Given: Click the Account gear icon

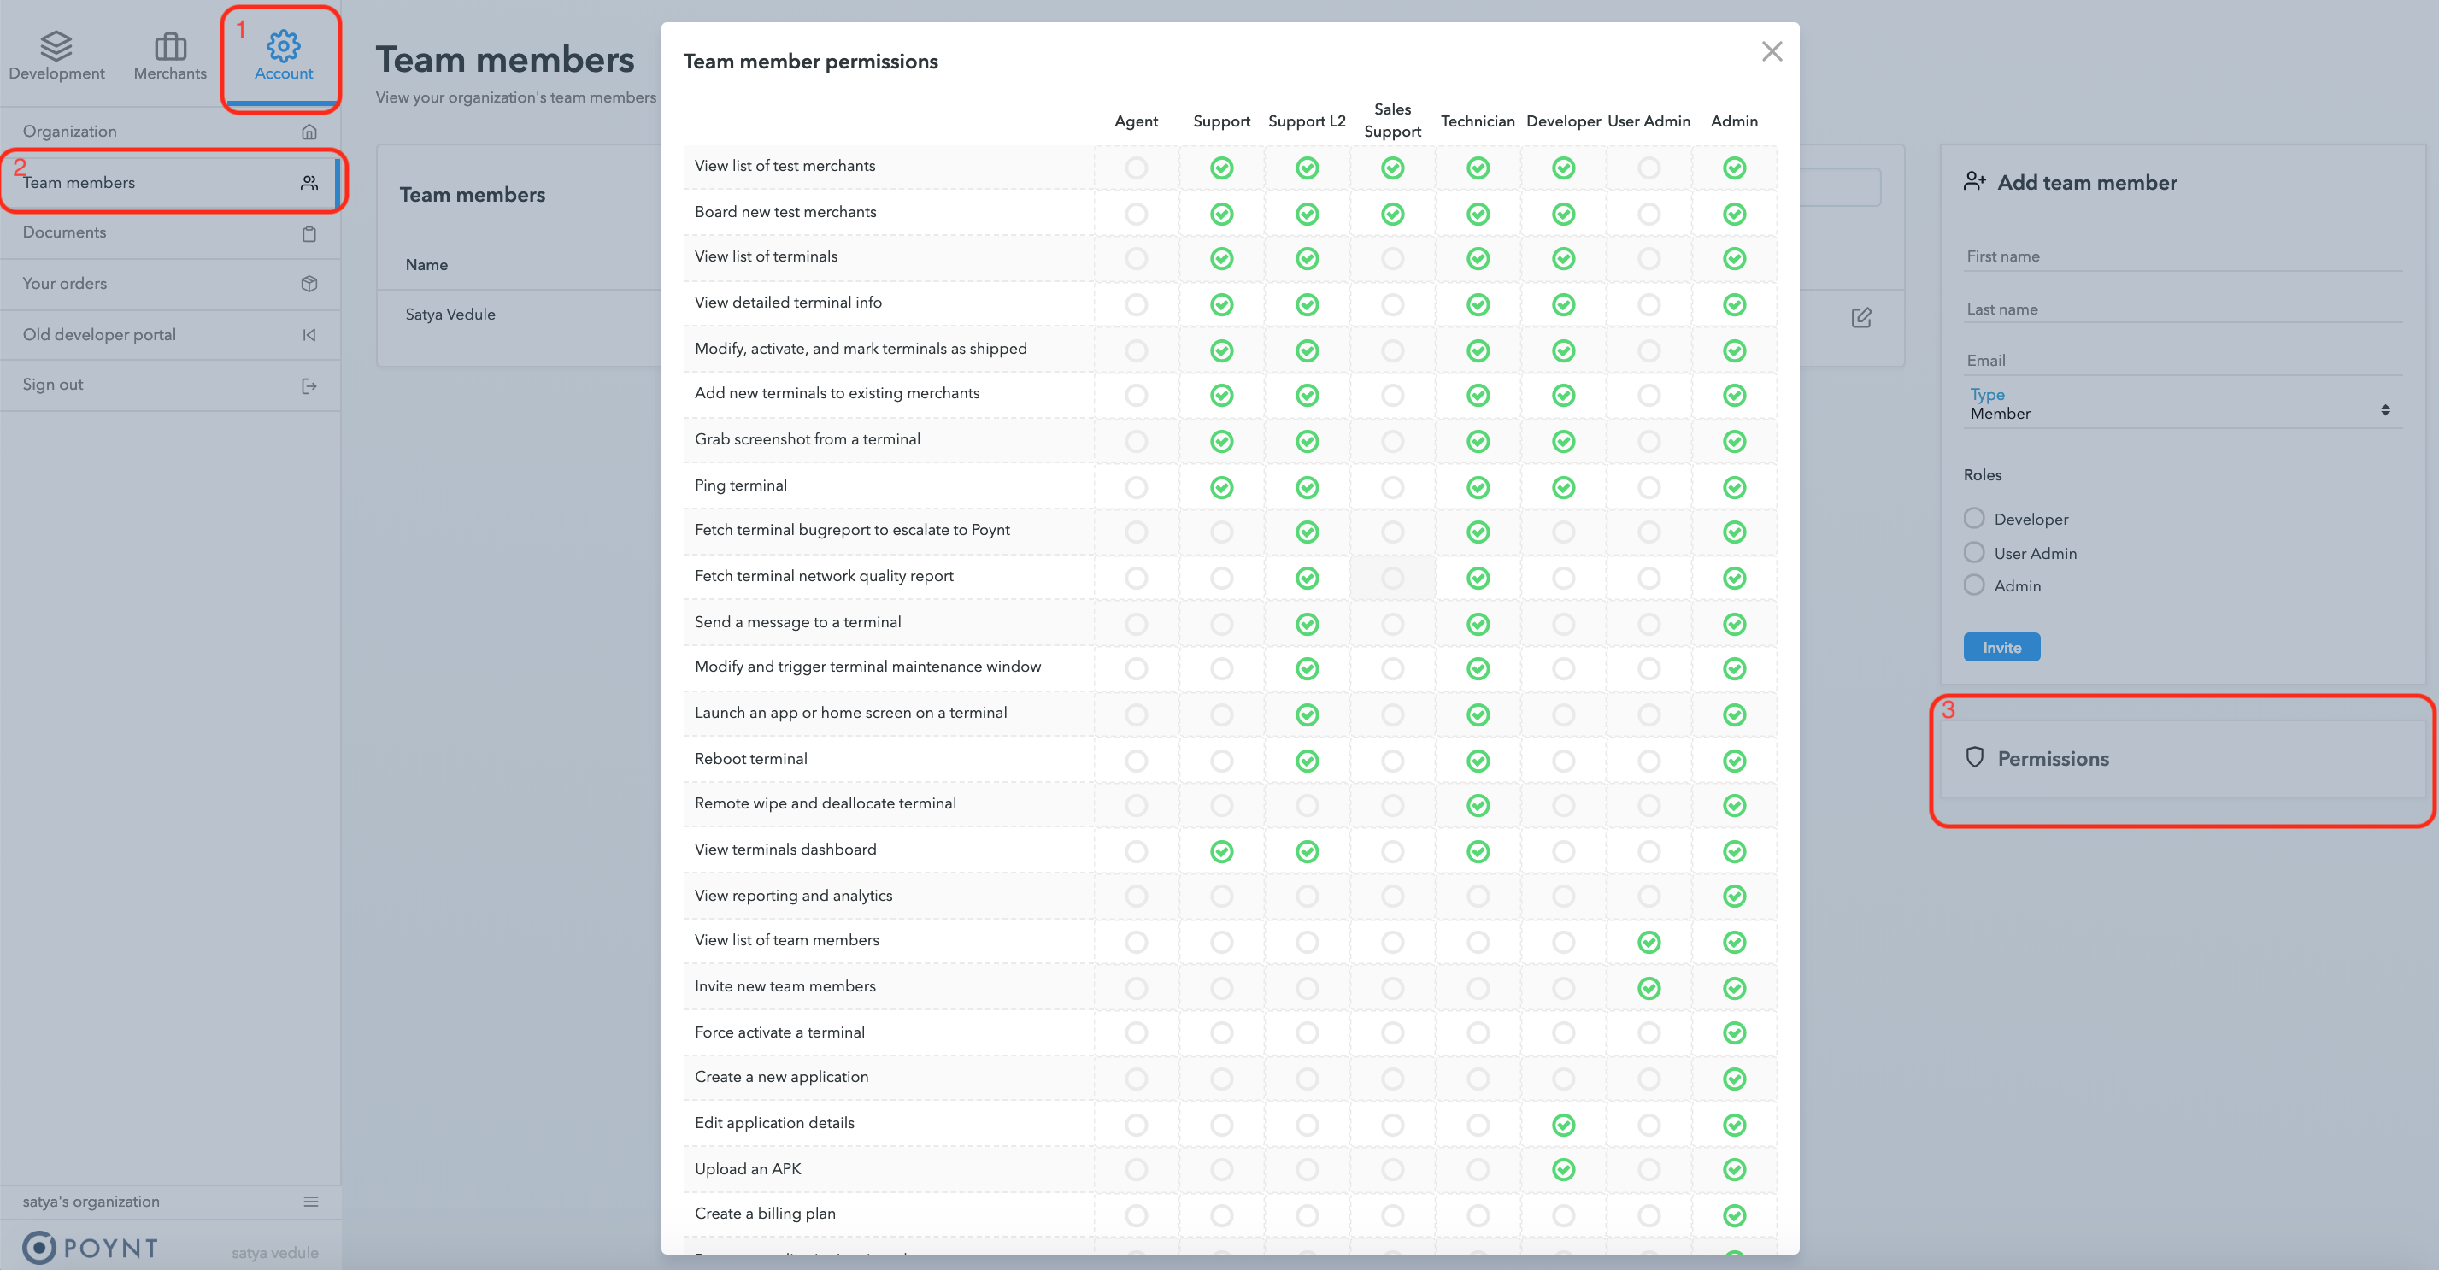Looking at the screenshot, I should click(283, 44).
